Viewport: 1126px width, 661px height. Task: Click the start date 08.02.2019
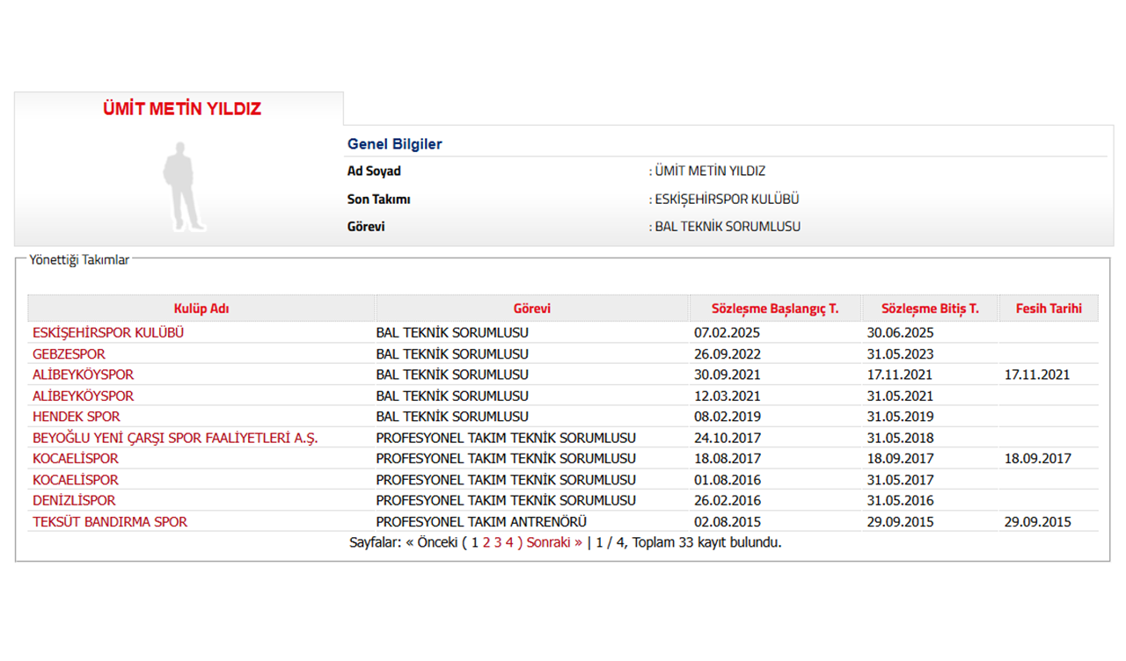728,417
